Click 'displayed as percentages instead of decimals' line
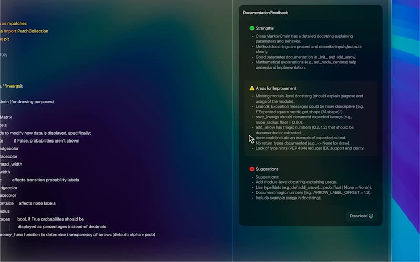Screen dimensions: 420x262 62,227
